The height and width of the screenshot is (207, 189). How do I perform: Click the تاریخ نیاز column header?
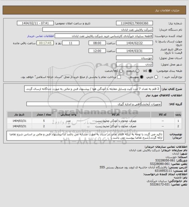19,115
